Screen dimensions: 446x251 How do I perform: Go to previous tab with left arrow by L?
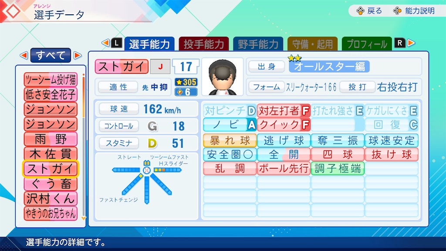[x=105, y=43]
